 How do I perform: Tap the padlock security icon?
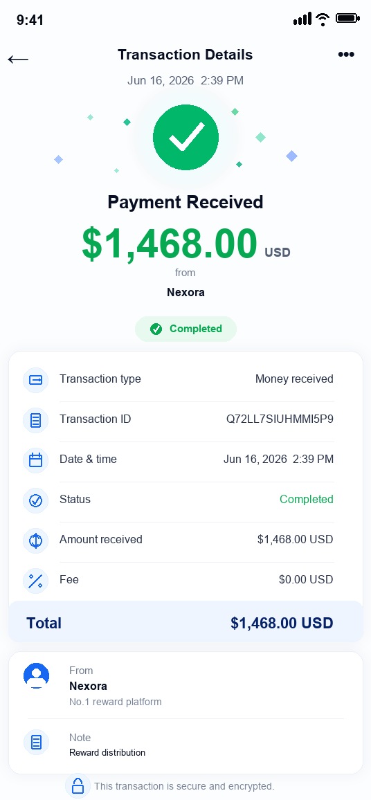78,785
